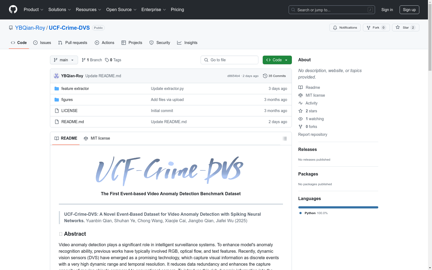Click the Notifications bell button
Viewport: 432px width, 270px height.
345,28
